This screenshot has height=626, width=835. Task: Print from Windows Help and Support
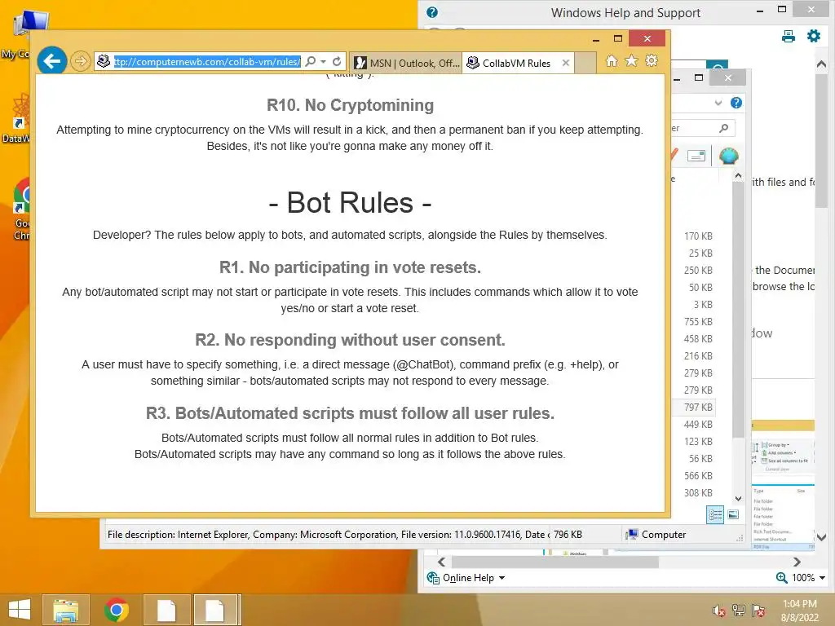click(x=789, y=36)
